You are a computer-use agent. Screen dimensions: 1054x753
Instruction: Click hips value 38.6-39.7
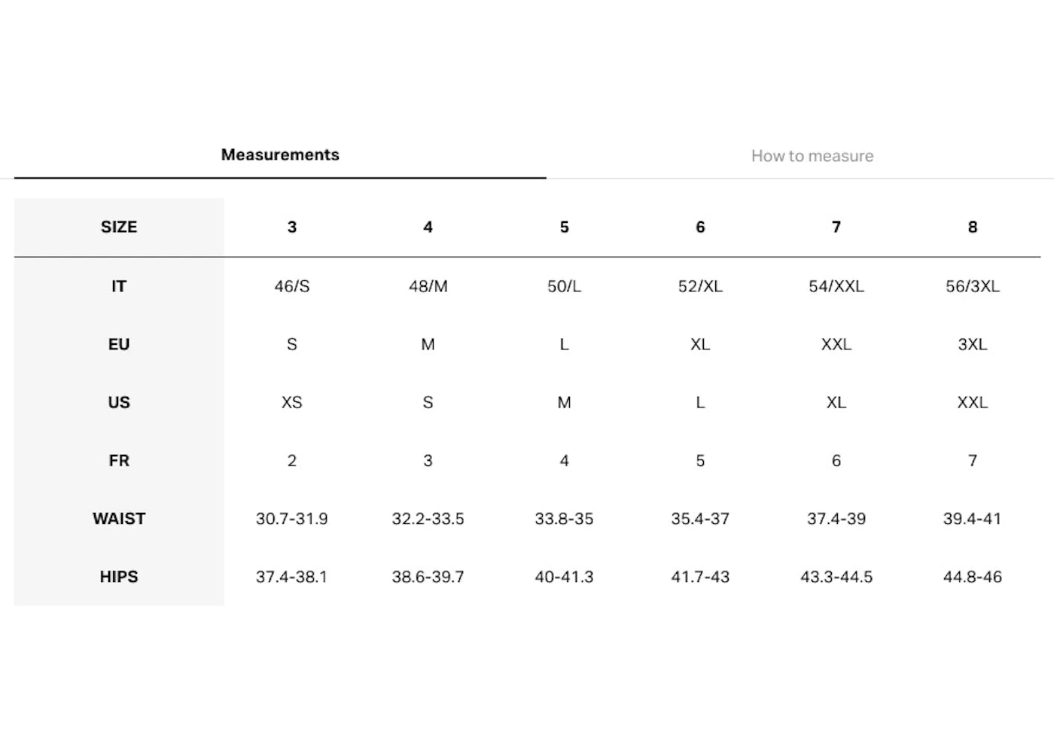[428, 577]
